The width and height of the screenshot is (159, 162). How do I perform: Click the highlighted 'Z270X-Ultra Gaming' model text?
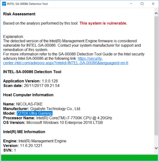point(35,113)
